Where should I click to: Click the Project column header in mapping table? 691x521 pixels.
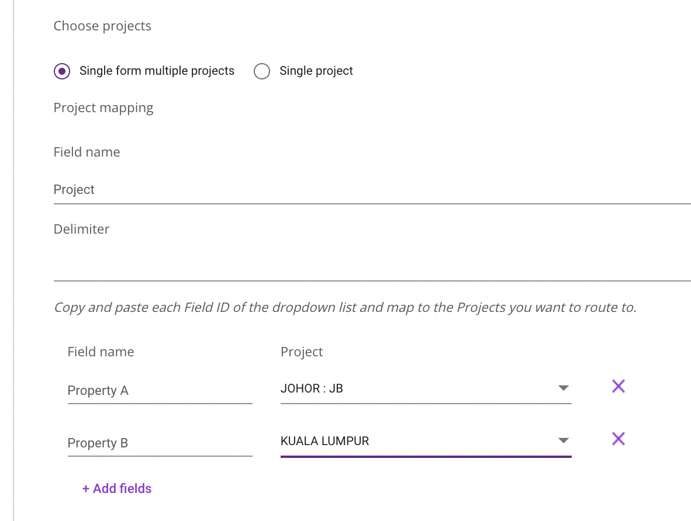pos(302,352)
